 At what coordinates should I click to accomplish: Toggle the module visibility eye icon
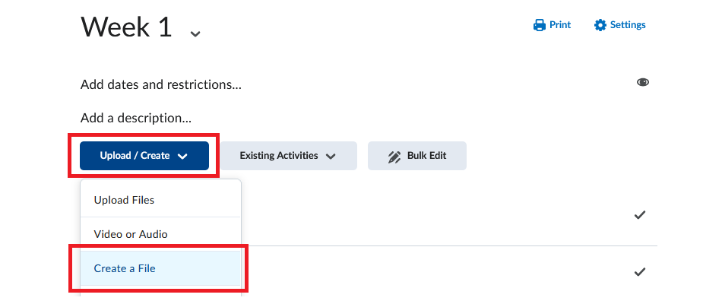point(643,83)
